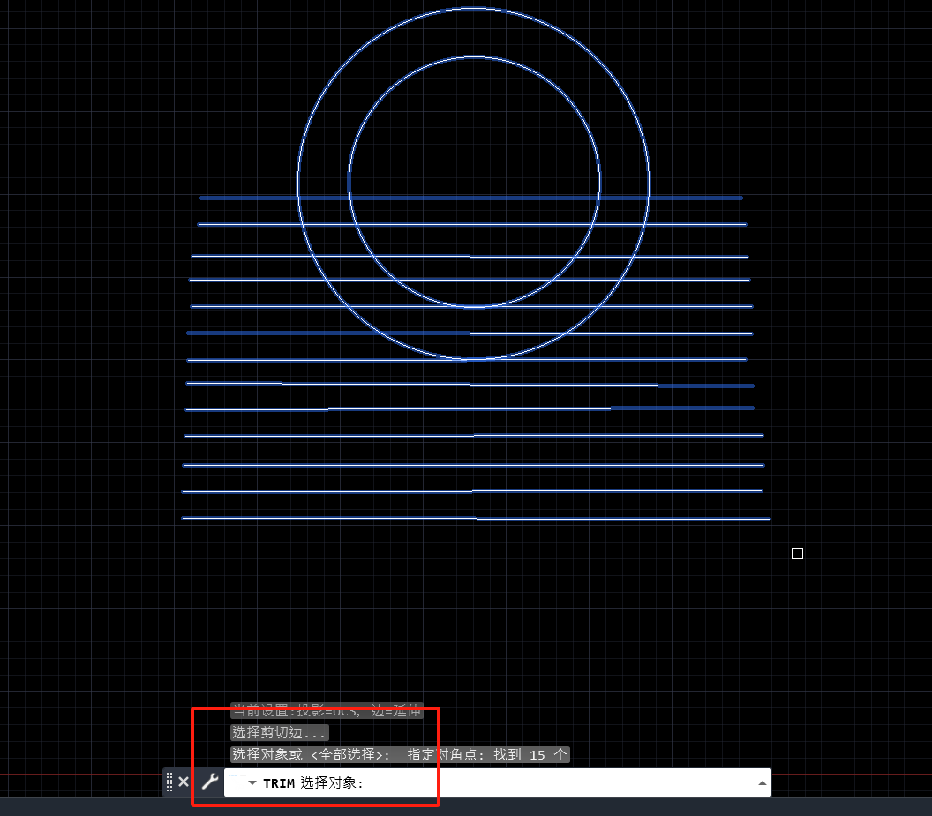
Task: Expand command history with the up arrow
Action: 762,783
